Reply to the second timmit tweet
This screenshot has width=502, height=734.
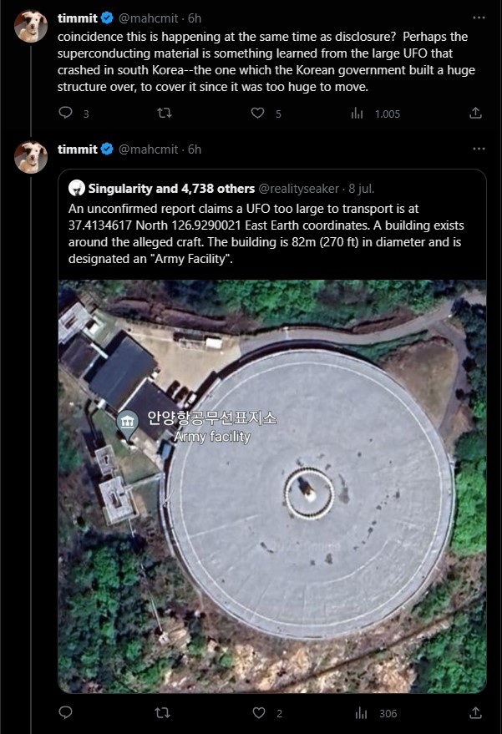pos(66,713)
